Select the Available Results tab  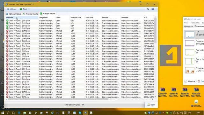coord(47,13)
